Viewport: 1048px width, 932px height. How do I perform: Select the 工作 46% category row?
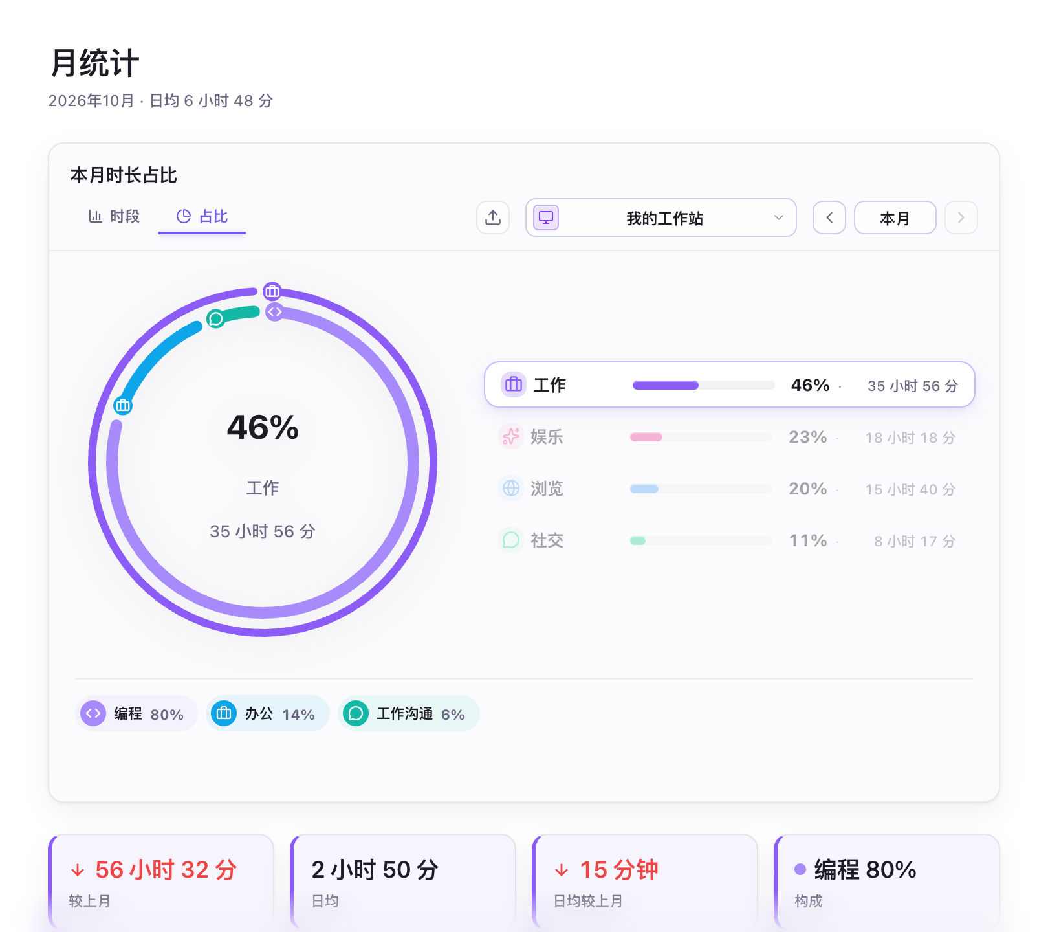(x=730, y=384)
